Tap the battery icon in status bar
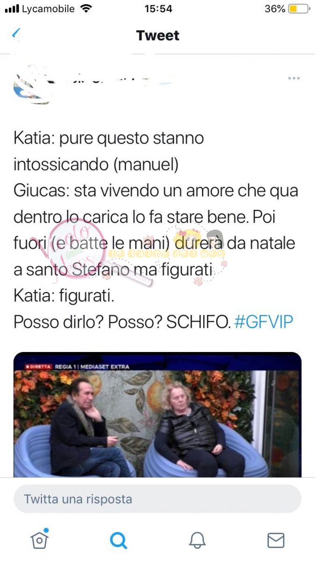The width and height of the screenshot is (315, 561). (x=299, y=9)
